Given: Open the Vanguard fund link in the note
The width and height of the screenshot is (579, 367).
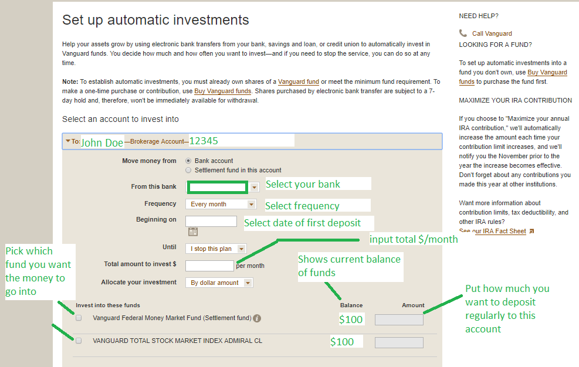Looking at the screenshot, I should point(299,81).
